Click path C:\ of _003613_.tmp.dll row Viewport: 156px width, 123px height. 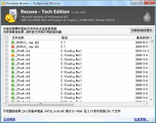pos(63,42)
